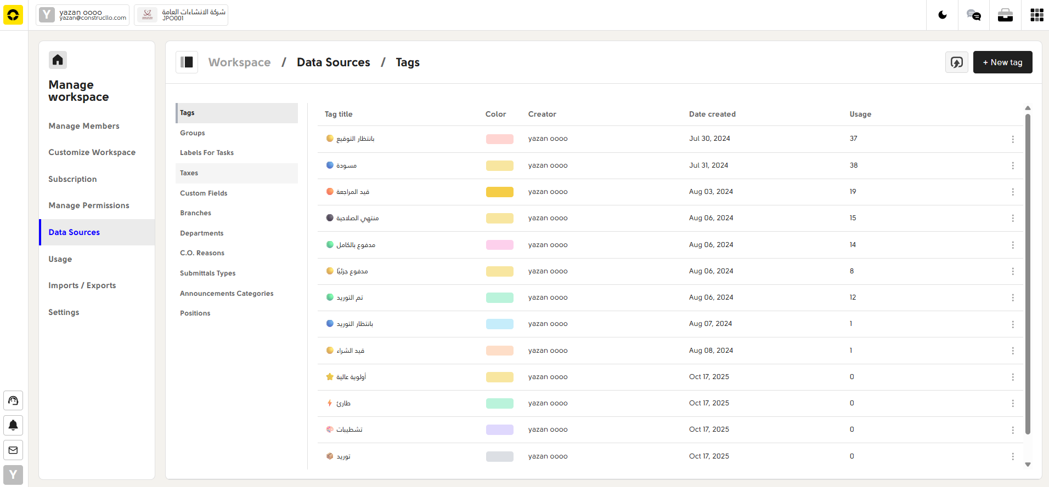This screenshot has width=1049, height=487.
Task: Click lightning icon of طارئ tag
Action: (x=330, y=403)
